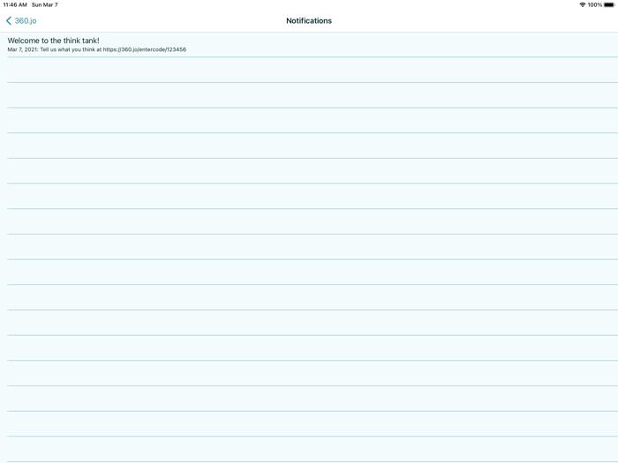This screenshot has height=463, width=618.
Task: Click the 'https' part of the URL
Action: click(x=110, y=49)
